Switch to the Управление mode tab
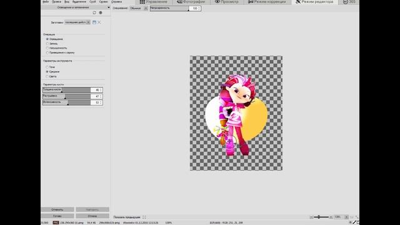400x225 pixels. (x=154, y=2)
